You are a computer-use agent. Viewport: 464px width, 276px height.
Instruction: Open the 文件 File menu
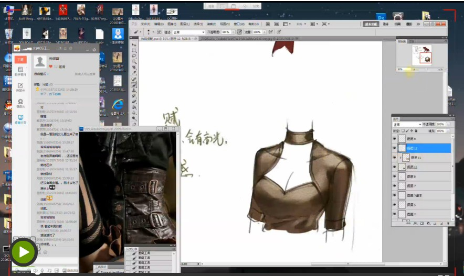[x=145, y=24]
